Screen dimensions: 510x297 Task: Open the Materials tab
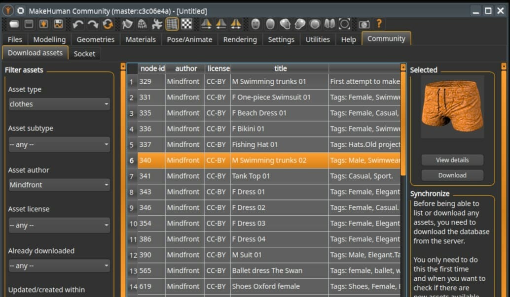[x=141, y=39]
